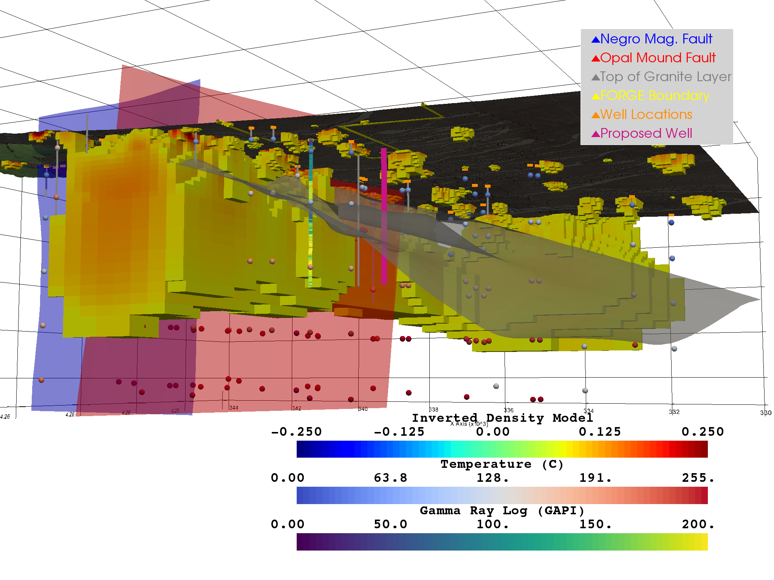This screenshot has height=580, width=774.
Task: Click the magenta triangle beside Proposed Well
Action: [x=596, y=134]
